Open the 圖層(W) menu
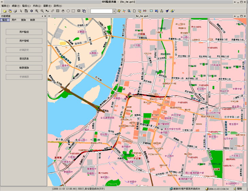248x191 pixels. [48, 6]
